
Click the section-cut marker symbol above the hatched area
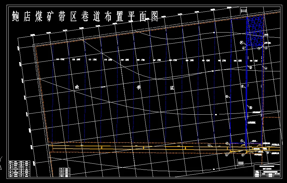tap(243, 11)
